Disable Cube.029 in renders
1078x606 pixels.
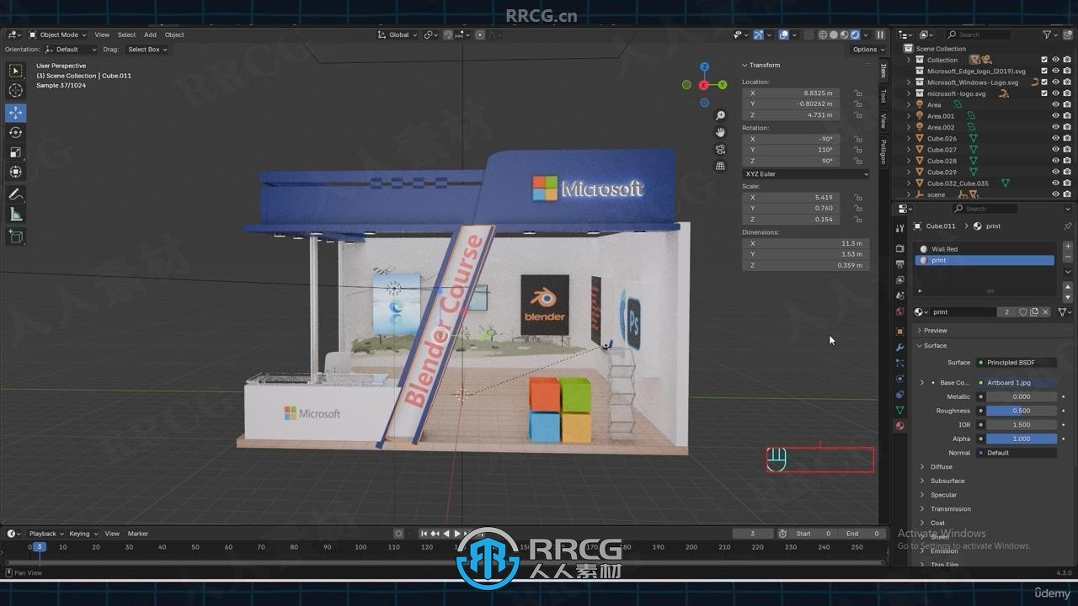[x=1067, y=172]
